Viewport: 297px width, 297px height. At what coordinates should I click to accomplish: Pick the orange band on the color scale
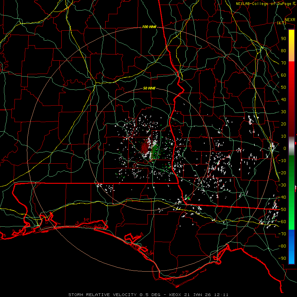point(291,56)
